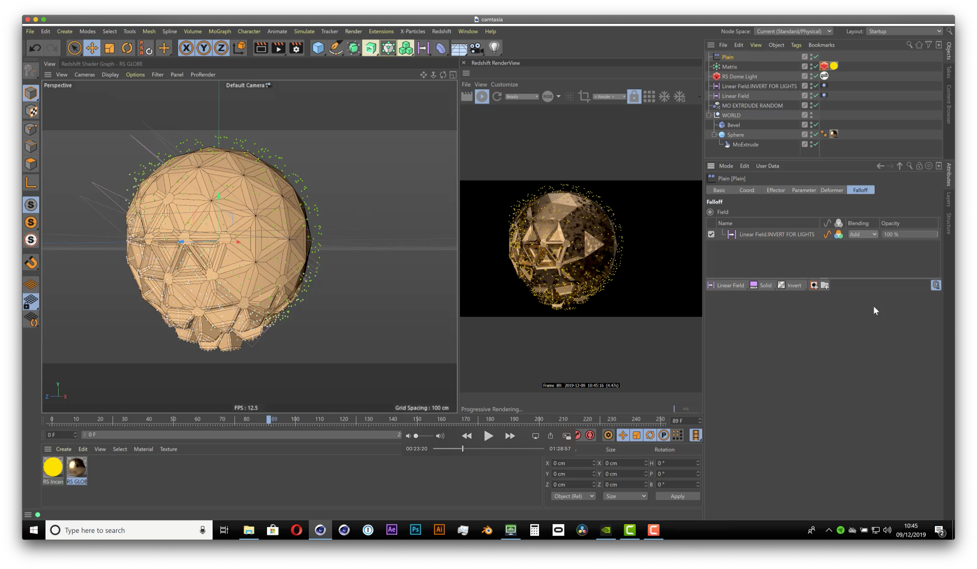Click the Axis L-shaped tool icon

click(x=31, y=182)
